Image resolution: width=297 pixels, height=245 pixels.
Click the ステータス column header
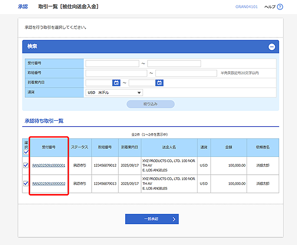(x=80, y=147)
